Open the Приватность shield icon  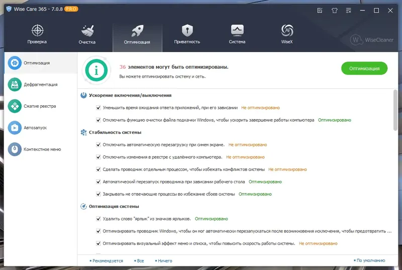pyautogui.click(x=187, y=31)
